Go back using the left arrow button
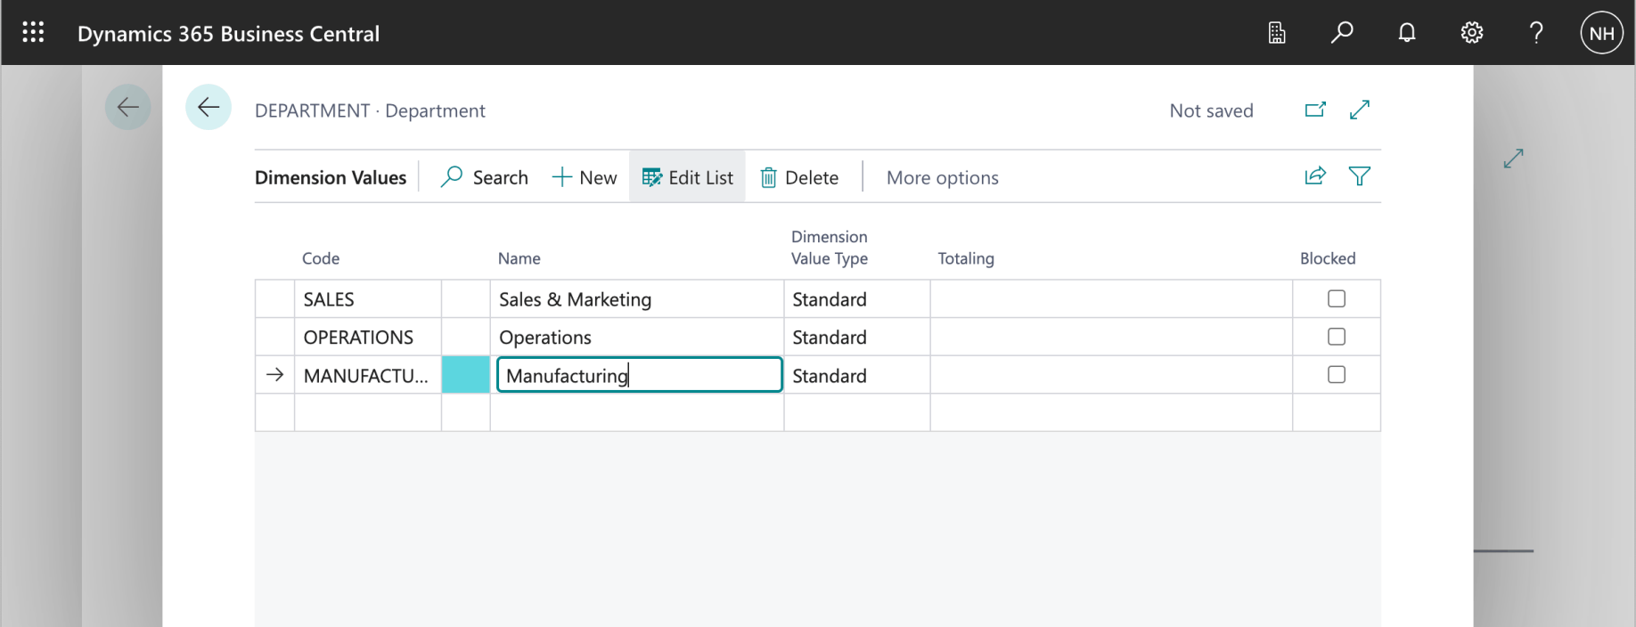This screenshot has width=1636, height=627. [209, 108]
